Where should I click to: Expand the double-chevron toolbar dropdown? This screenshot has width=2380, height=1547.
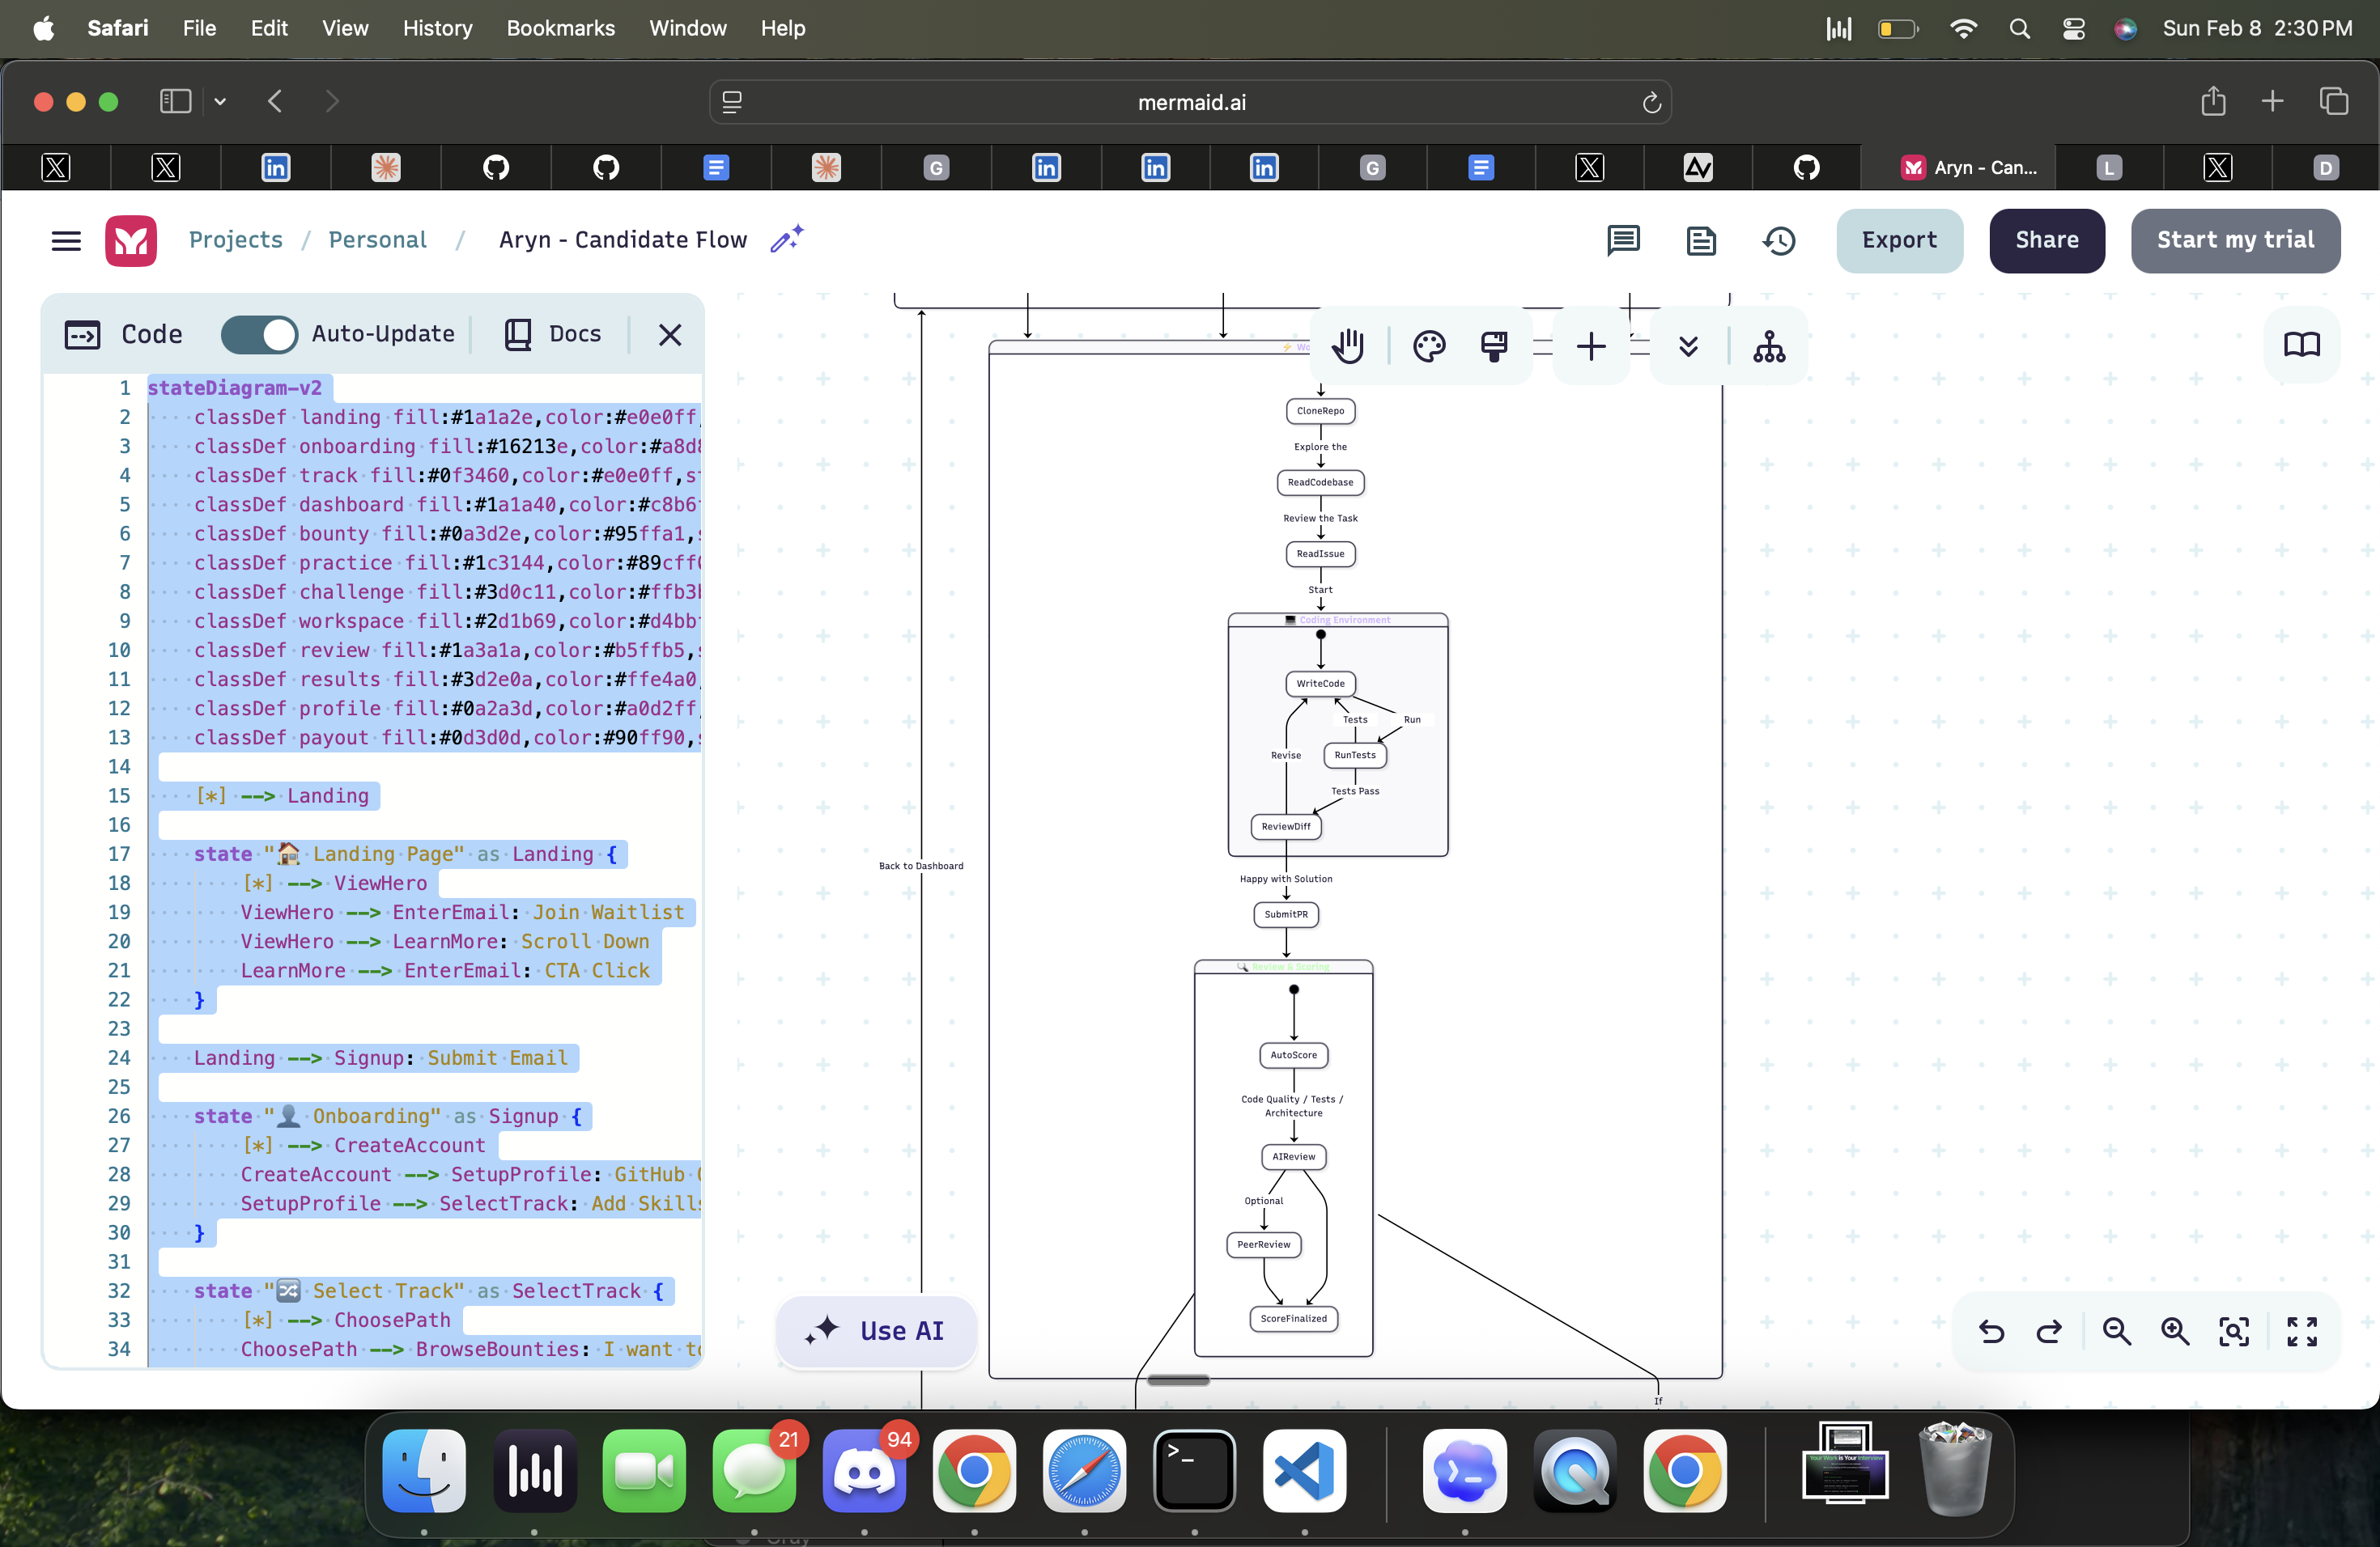tap(1688, 347)
